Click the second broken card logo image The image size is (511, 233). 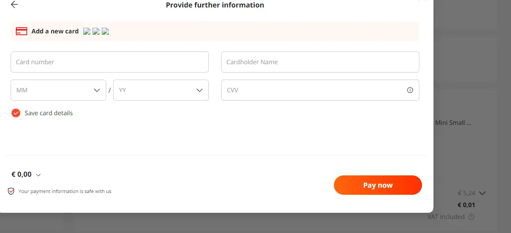[96, 31]
